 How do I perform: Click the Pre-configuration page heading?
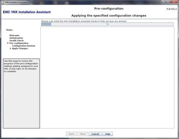(109, 8)
